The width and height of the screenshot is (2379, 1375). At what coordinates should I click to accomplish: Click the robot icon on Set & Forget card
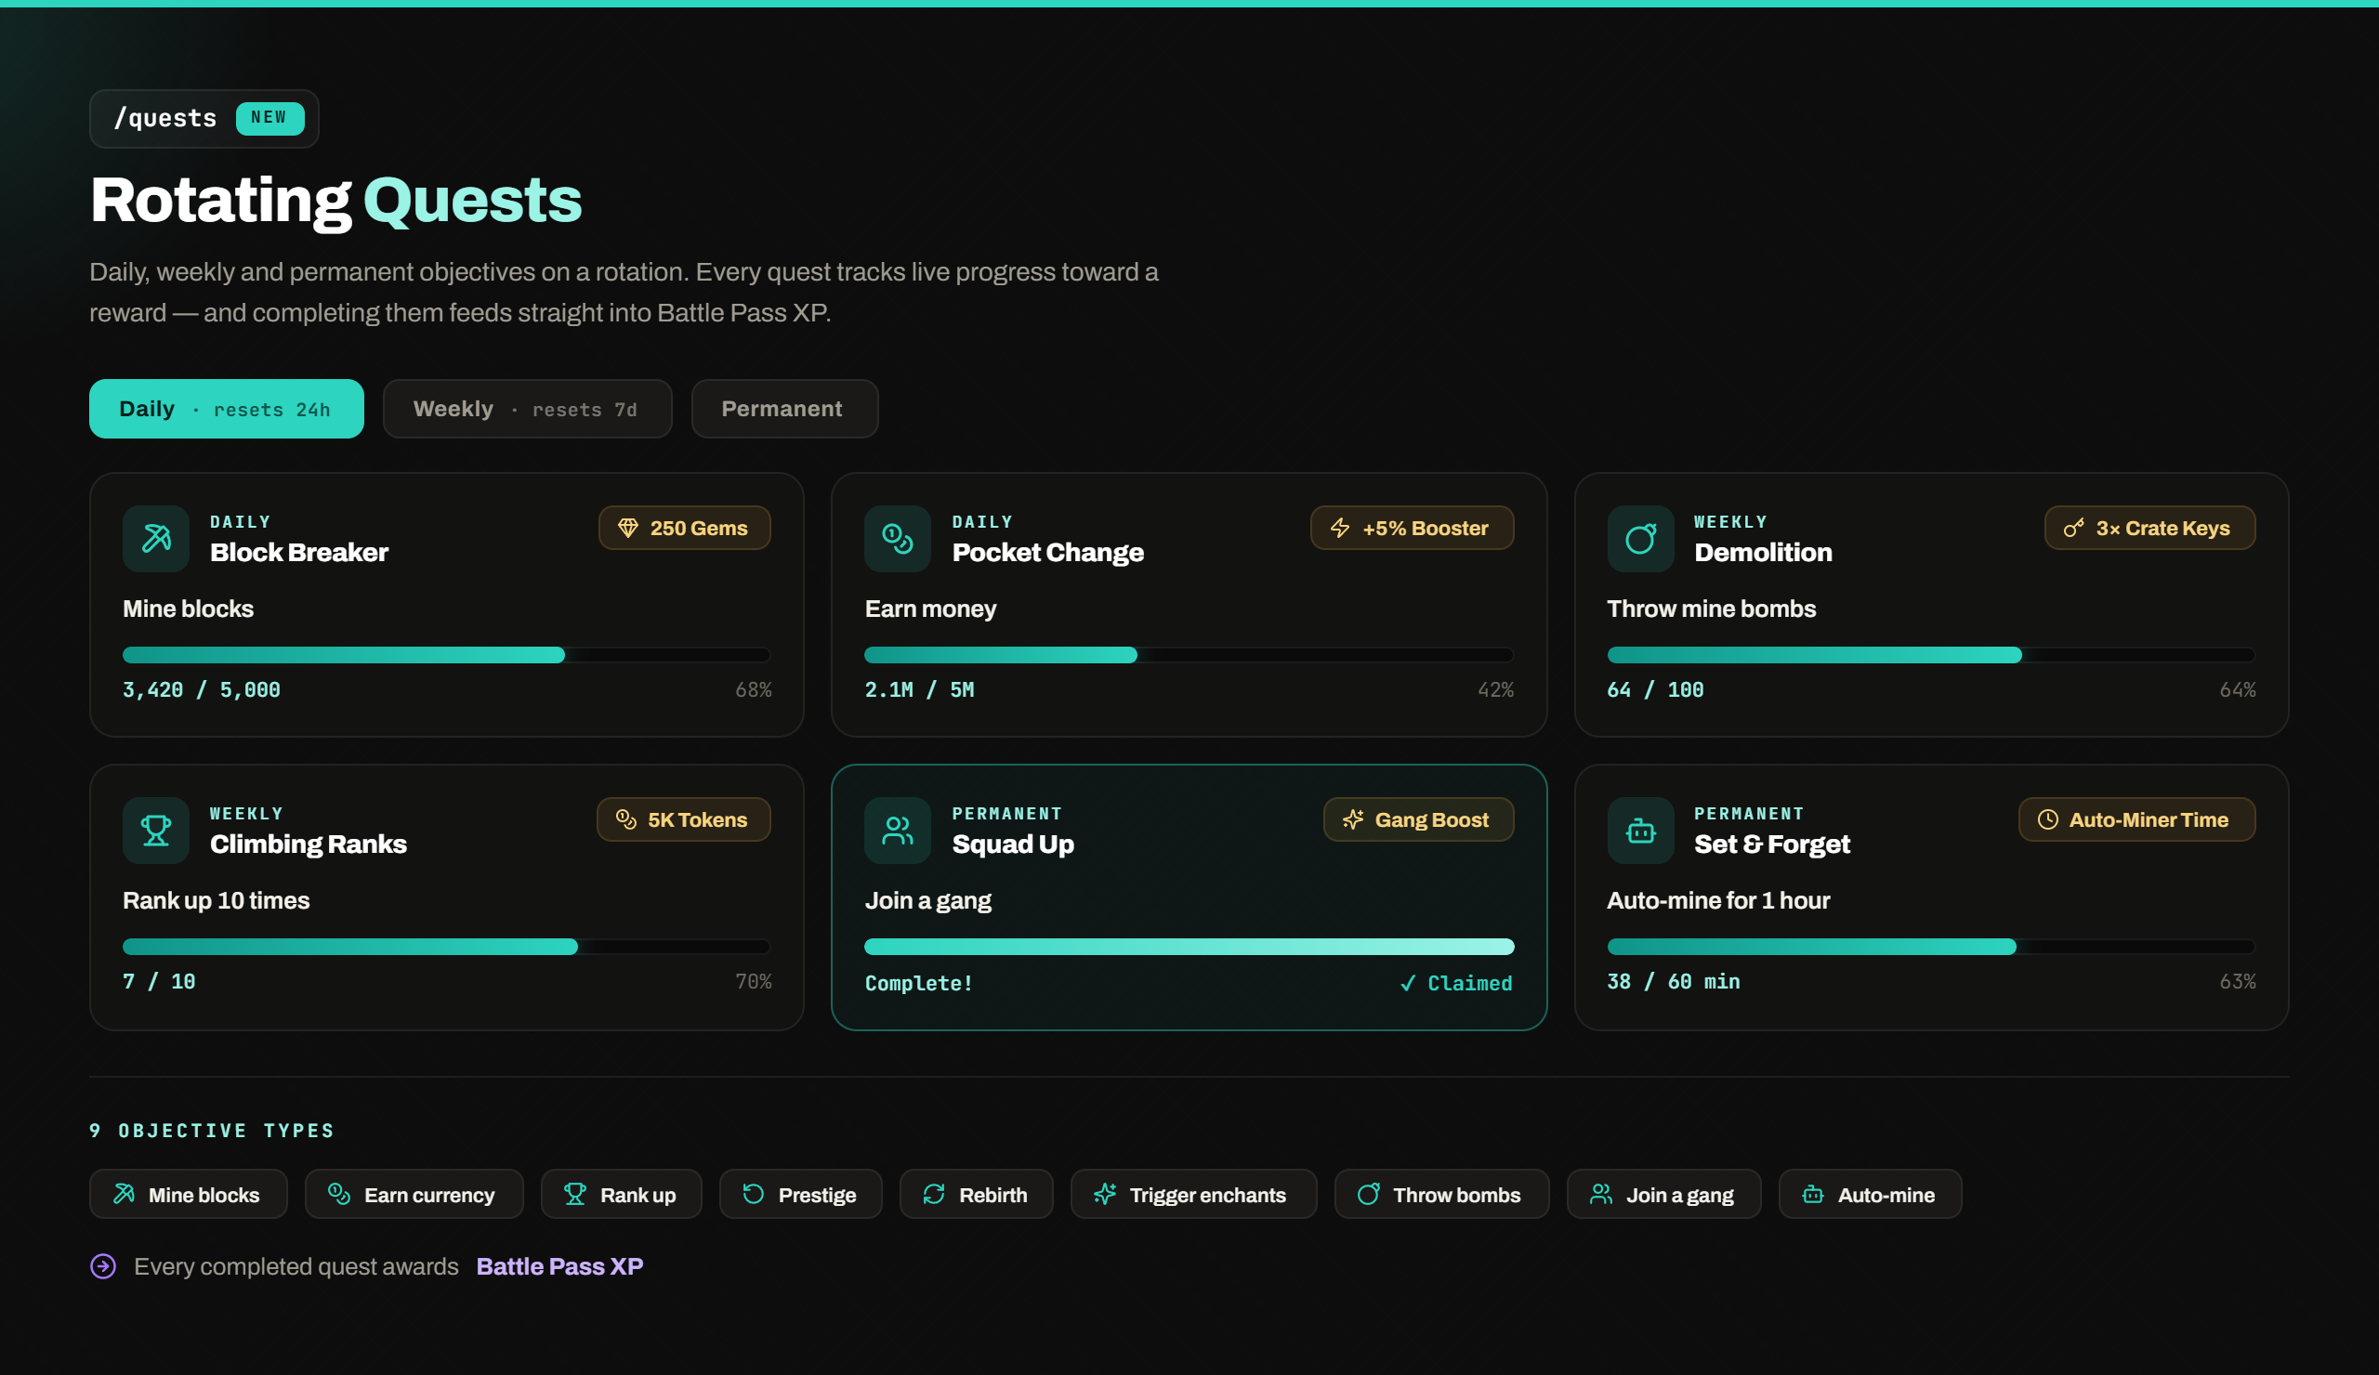click(x=1641, y=831)
